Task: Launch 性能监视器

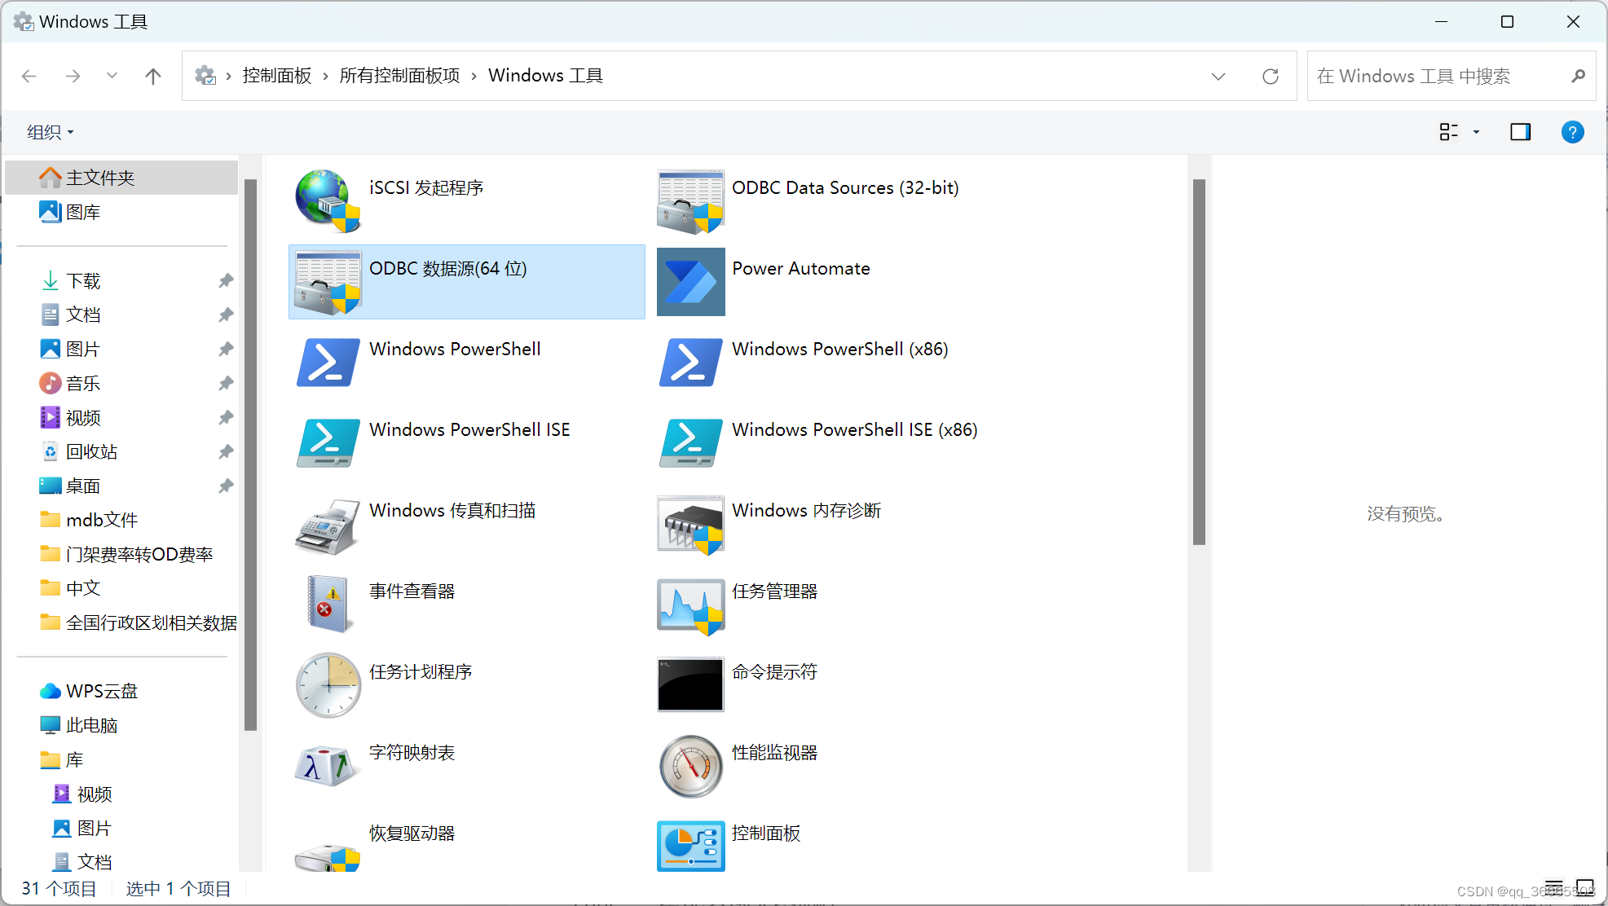Action: (x=775, y=752)
